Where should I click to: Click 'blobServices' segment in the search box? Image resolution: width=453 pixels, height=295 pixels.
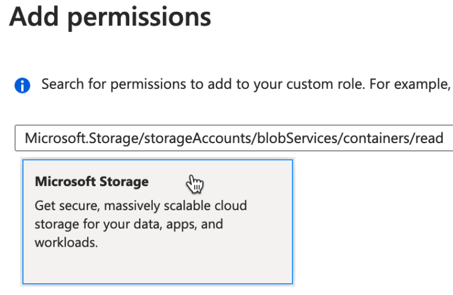229,138
